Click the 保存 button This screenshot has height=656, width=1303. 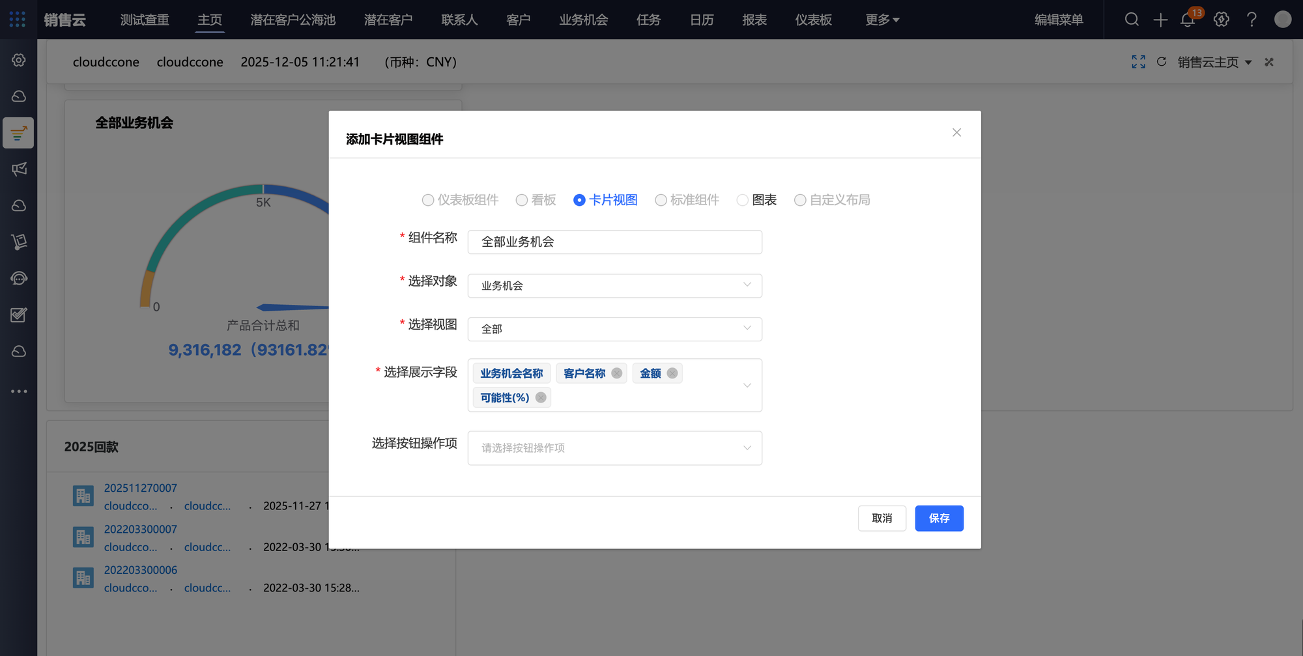click(939, 519)
